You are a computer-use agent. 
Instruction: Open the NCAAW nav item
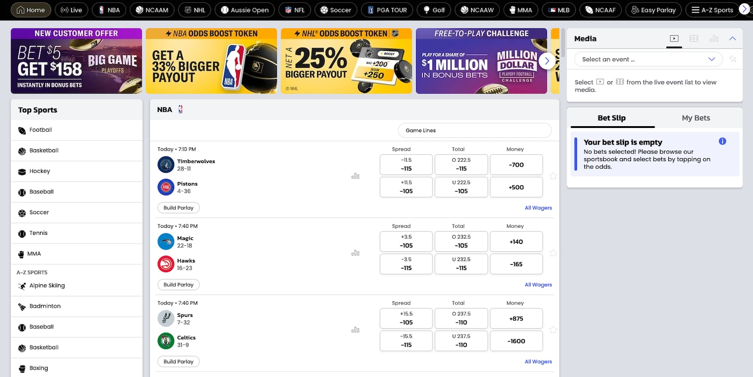(x=477, y=10)
